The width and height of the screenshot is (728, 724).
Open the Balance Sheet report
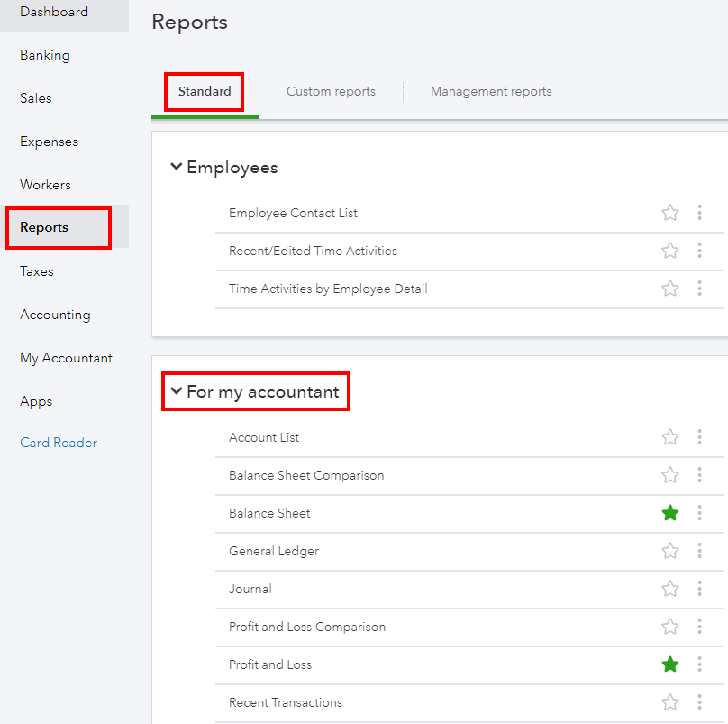click(269, 513)
